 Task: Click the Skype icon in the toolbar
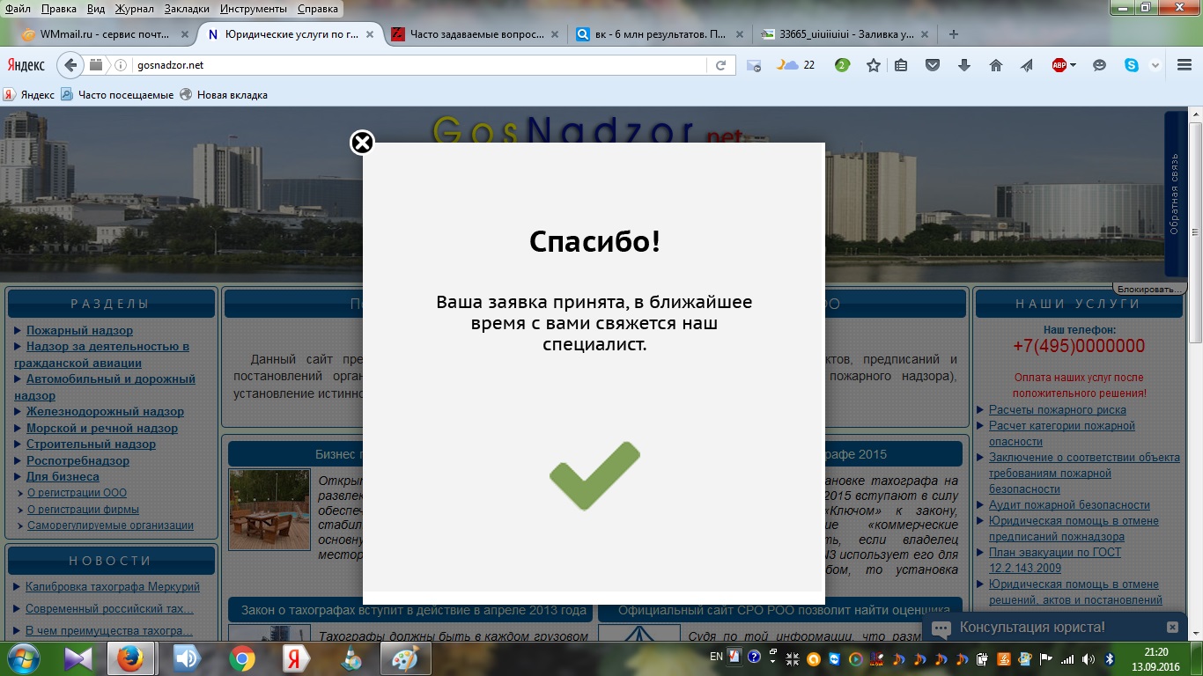coord(1131,65)
